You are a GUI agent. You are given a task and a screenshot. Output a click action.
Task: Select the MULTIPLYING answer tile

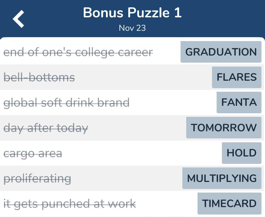pyautogui.click(x=222, y=178)
